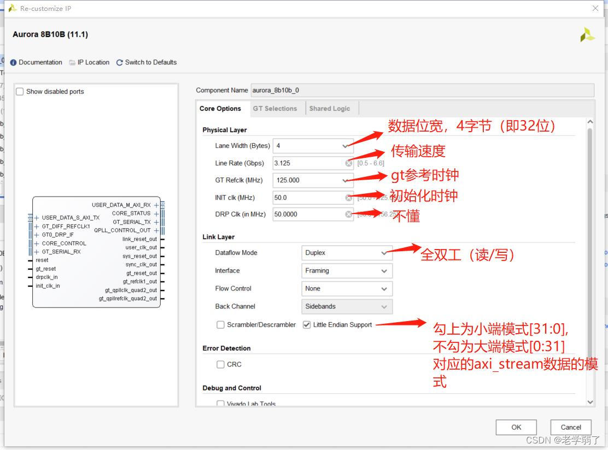The image size is (608, 450).
Task: Click the link_reset_out port label
Action: click(x=139, y=239)
